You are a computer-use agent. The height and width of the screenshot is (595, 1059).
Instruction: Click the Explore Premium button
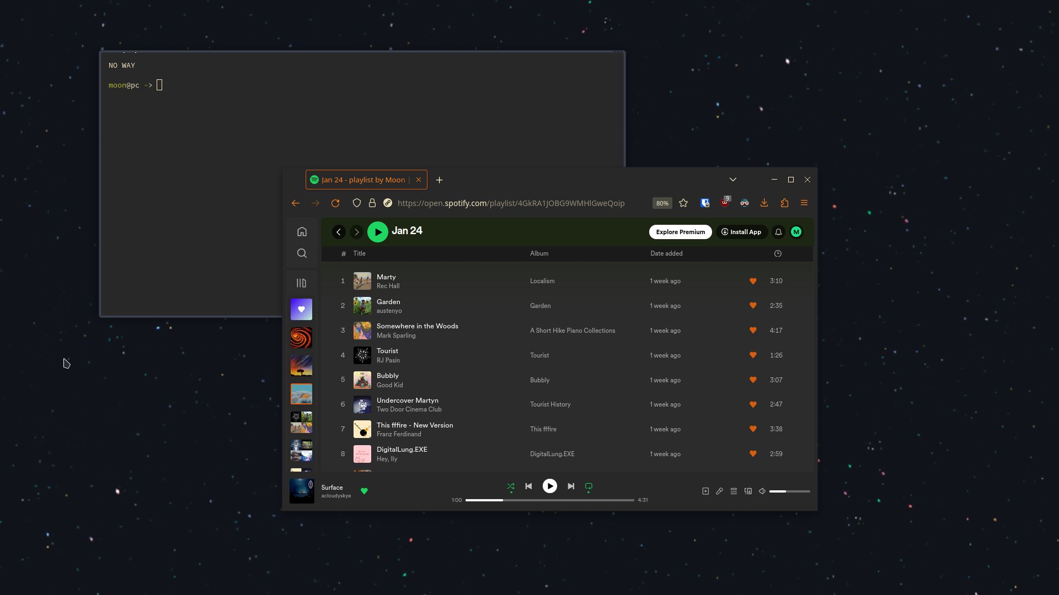680,232
